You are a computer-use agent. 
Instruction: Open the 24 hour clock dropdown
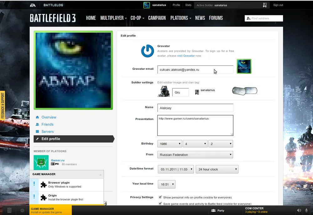click(217, 169)
